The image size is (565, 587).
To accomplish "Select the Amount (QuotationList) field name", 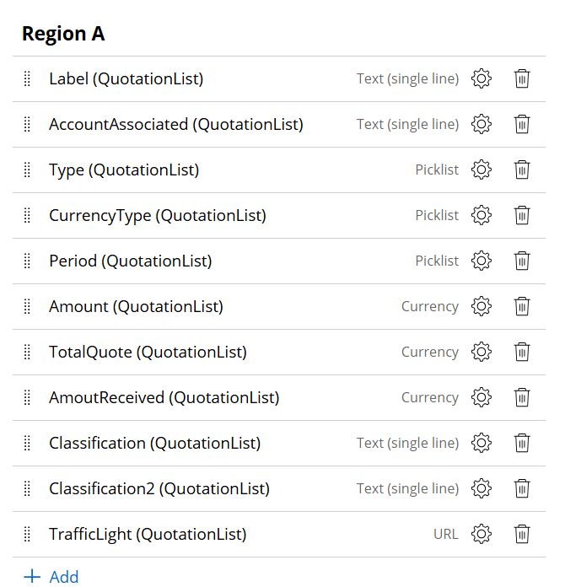I will [136, 307].
